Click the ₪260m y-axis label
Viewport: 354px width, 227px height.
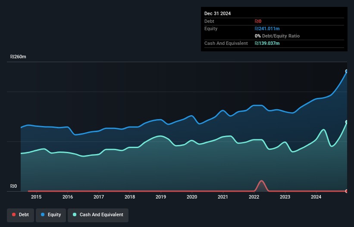click(18, 57)
